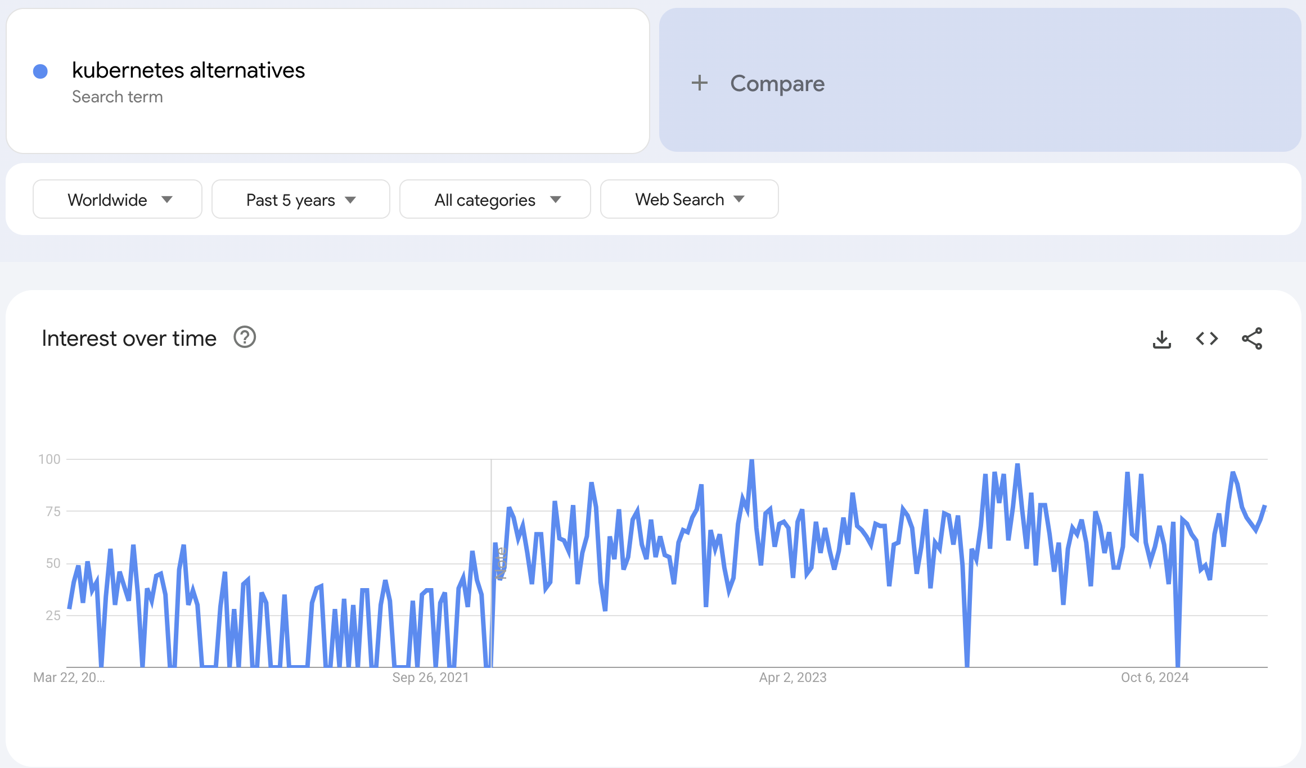Image resolution: width=1306 pixels, height=768 pixels.
Task: Click the Note marker on the chart
Action: 501,563
